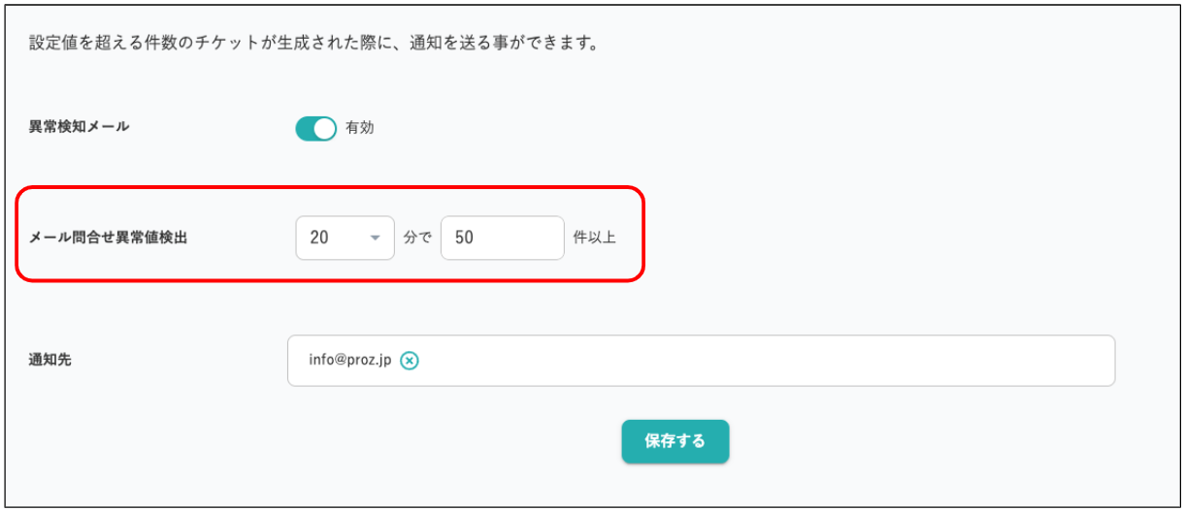Click the 保存する button

pos(675,441)
